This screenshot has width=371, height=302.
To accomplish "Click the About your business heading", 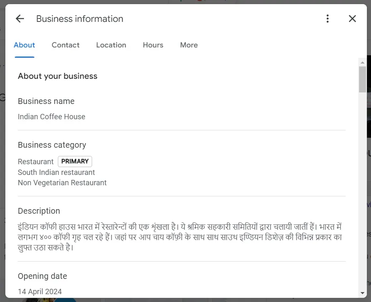I will tap(57, 76).
